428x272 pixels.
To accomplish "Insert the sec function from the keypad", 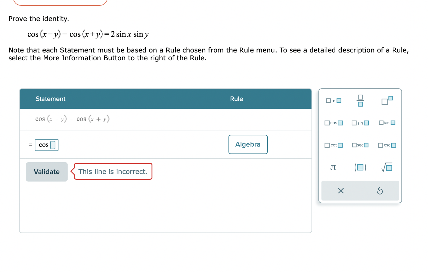I will pos(360,145).
